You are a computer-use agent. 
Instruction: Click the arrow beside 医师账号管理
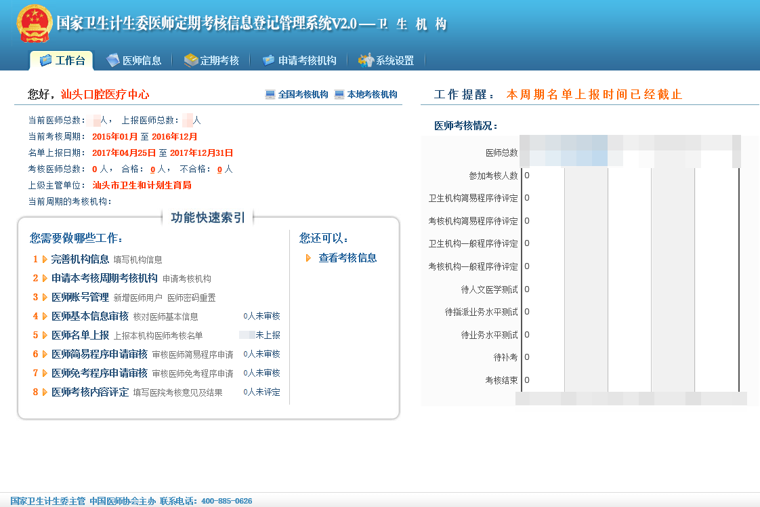[x=45, y=297]
